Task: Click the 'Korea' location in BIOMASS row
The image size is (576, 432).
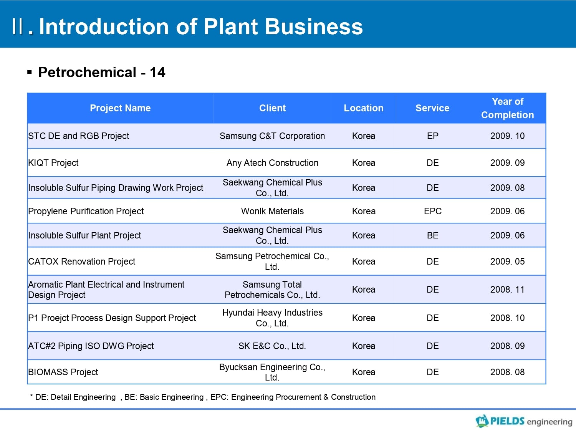Action: click(364, 372)
